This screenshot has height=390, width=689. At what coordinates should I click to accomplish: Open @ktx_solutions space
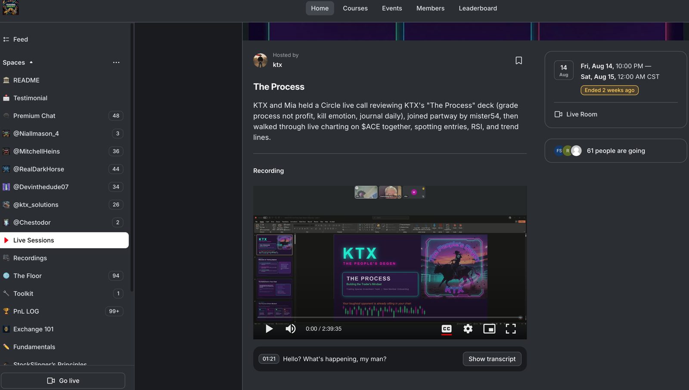tap(65, 205)
